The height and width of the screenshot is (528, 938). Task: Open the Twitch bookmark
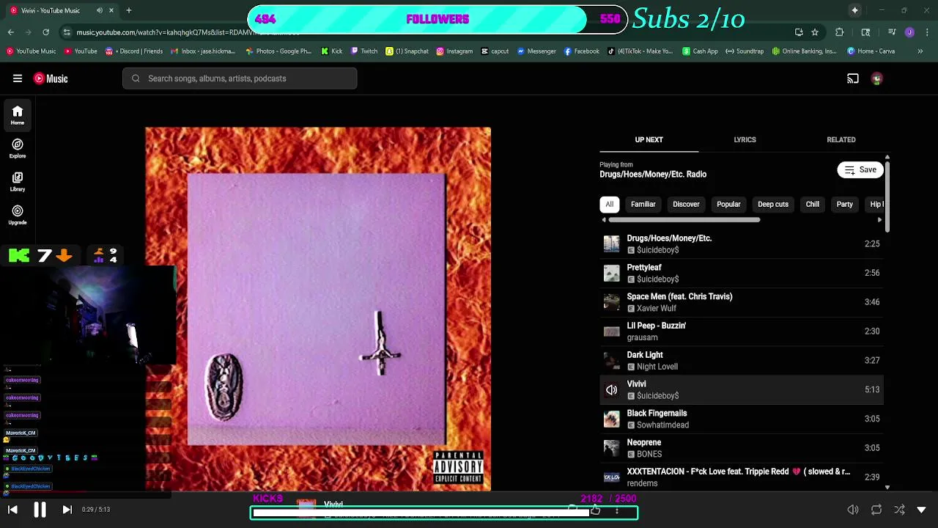click(x=364, y=51)
